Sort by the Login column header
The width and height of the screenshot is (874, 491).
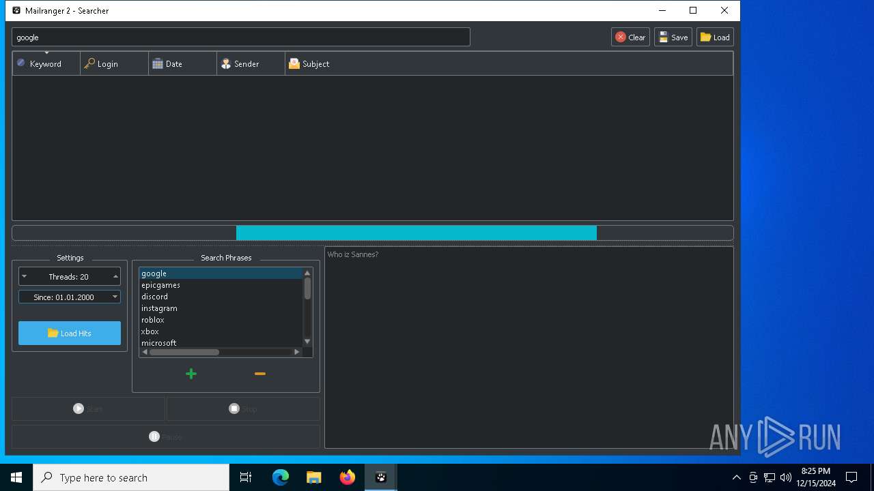(115, 63)
